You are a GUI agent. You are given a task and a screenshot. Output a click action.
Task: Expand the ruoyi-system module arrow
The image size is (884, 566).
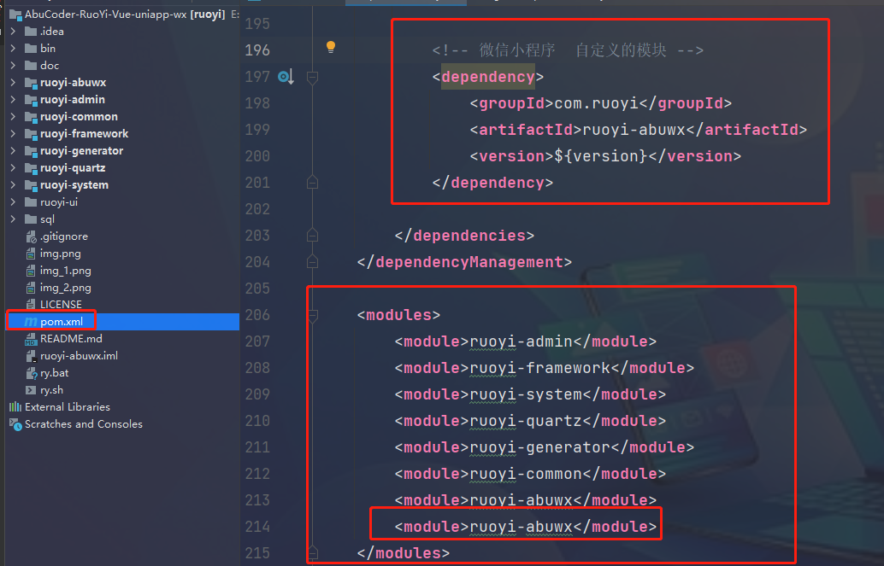point(13,185)
